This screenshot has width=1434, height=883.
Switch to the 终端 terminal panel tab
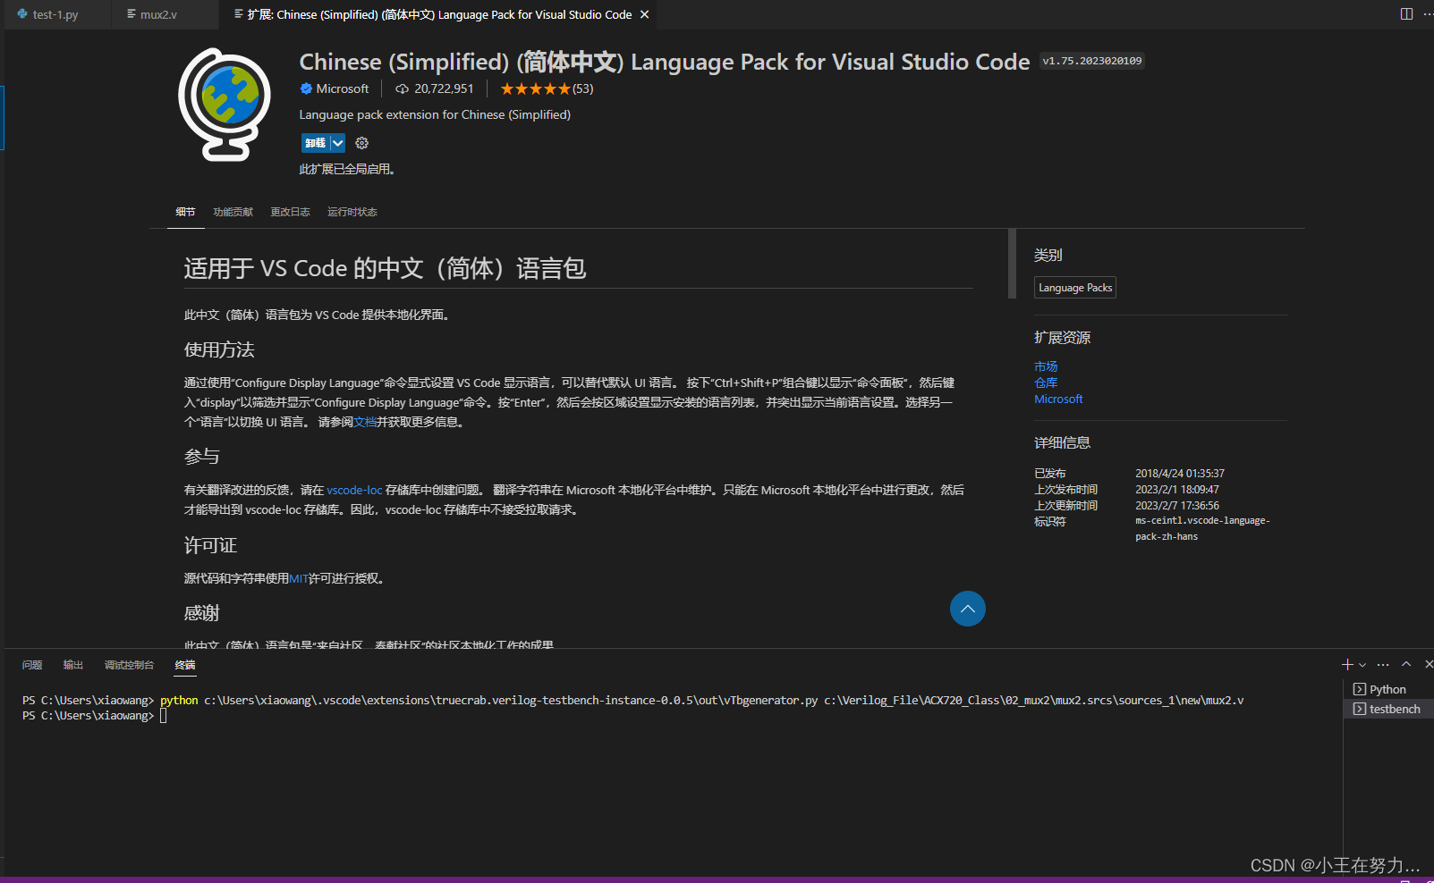185,665
